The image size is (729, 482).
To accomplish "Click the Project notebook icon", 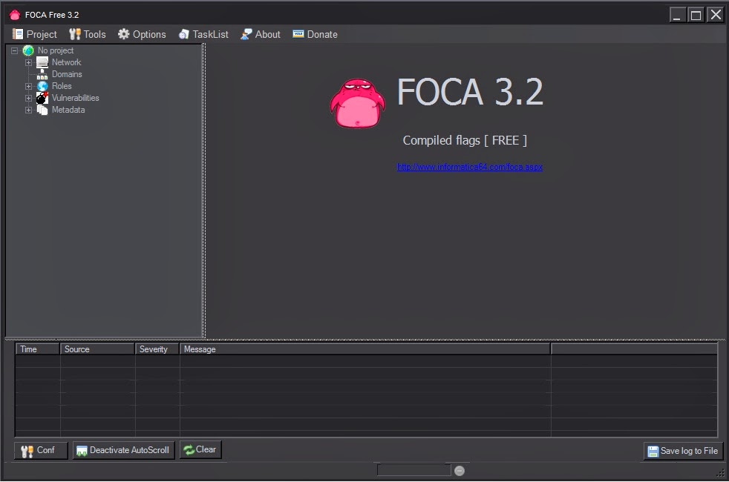I will point(18,34).
